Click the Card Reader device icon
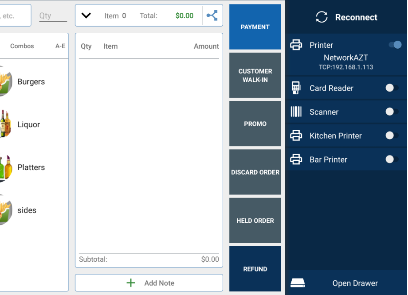 pos(296,88)
